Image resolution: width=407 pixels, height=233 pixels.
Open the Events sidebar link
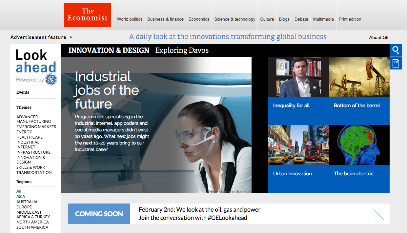23,92
